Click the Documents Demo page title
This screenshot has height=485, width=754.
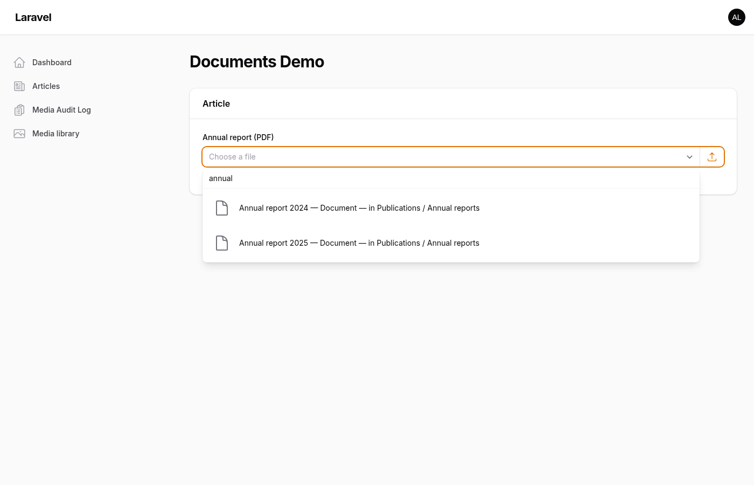tap(257, 61)
